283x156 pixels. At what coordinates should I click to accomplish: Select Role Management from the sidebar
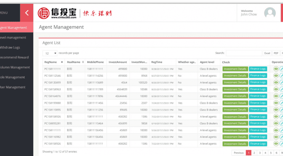(x=12, y=77)
